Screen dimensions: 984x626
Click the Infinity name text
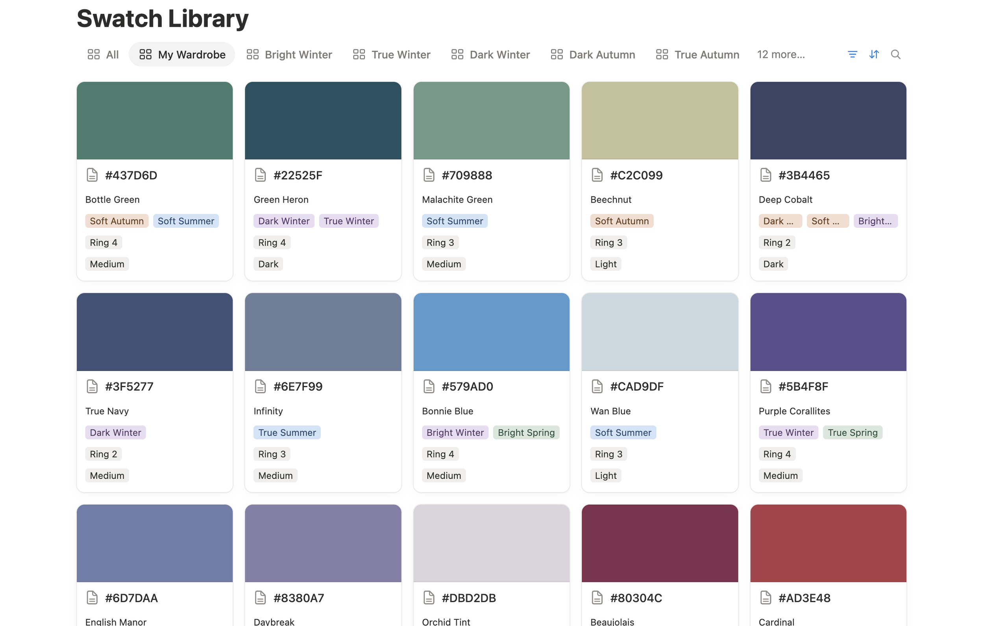tap(268, 411)
